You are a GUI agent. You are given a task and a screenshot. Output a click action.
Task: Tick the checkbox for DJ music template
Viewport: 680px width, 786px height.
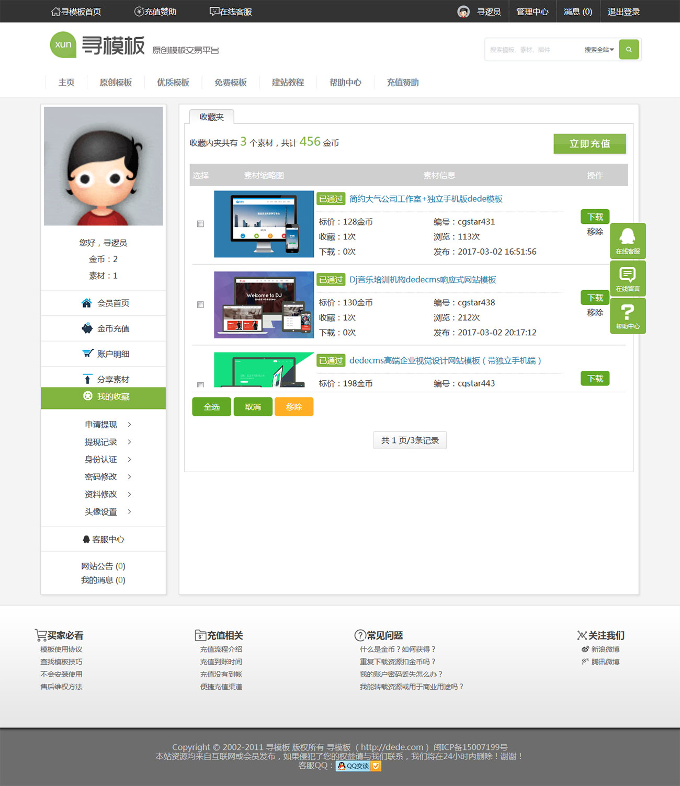(200, 304)
